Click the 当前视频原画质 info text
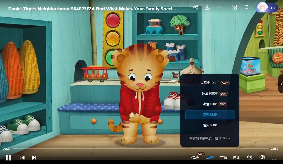Image resolution: width=283 pixels, height=164 pixels. pyautogui.click(x=210, y=138)
